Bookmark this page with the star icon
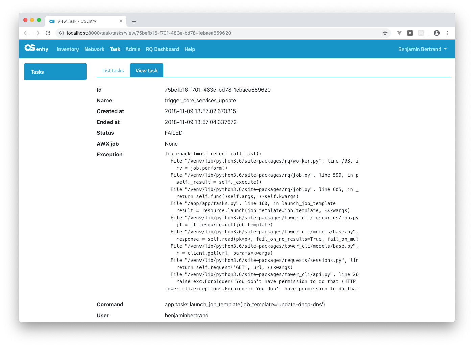This screenshot has width=474, height=347. tap(385, 33)
